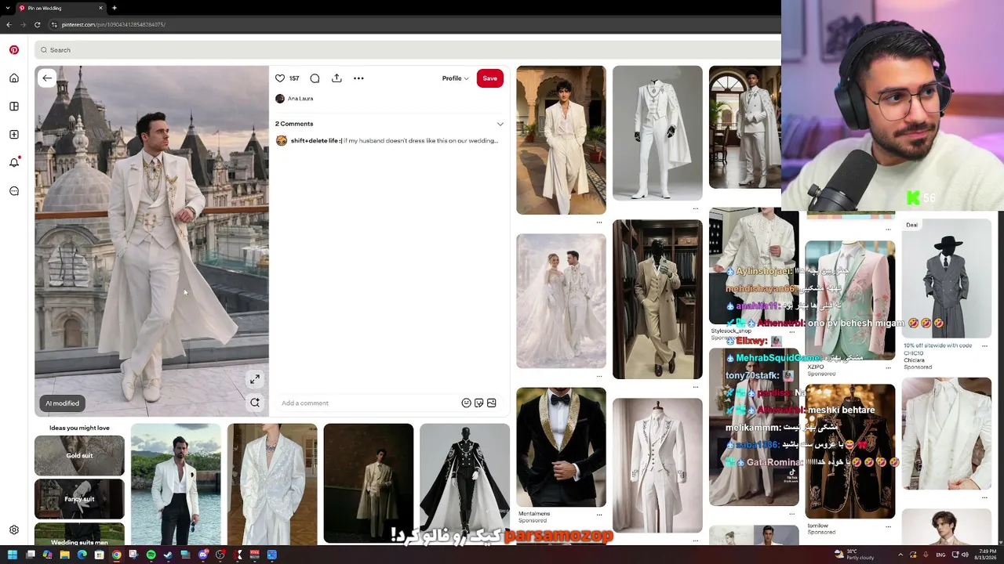Screen dimensions: 1004x564
Task: Select the Gold suit idea tile
Action: coord(79,455)
